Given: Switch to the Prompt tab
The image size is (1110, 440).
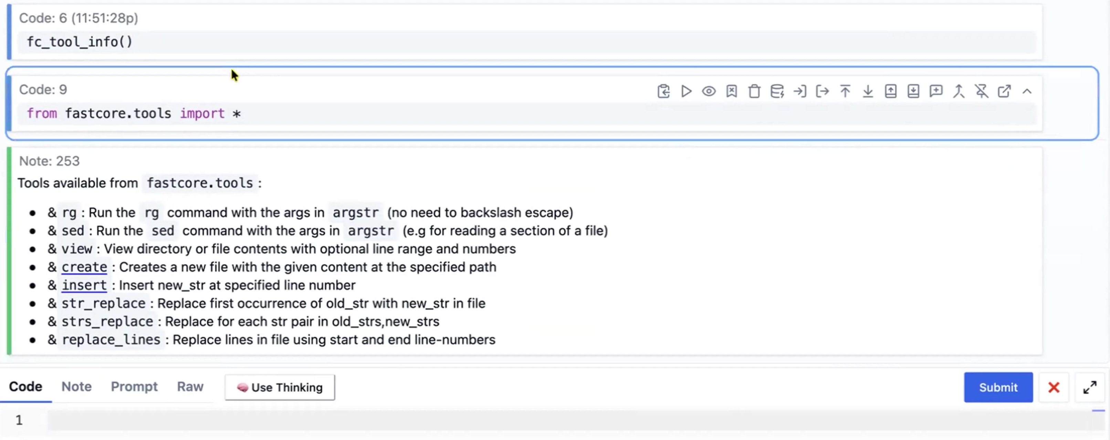Looking at the screenshot, I should pos(134,387).
